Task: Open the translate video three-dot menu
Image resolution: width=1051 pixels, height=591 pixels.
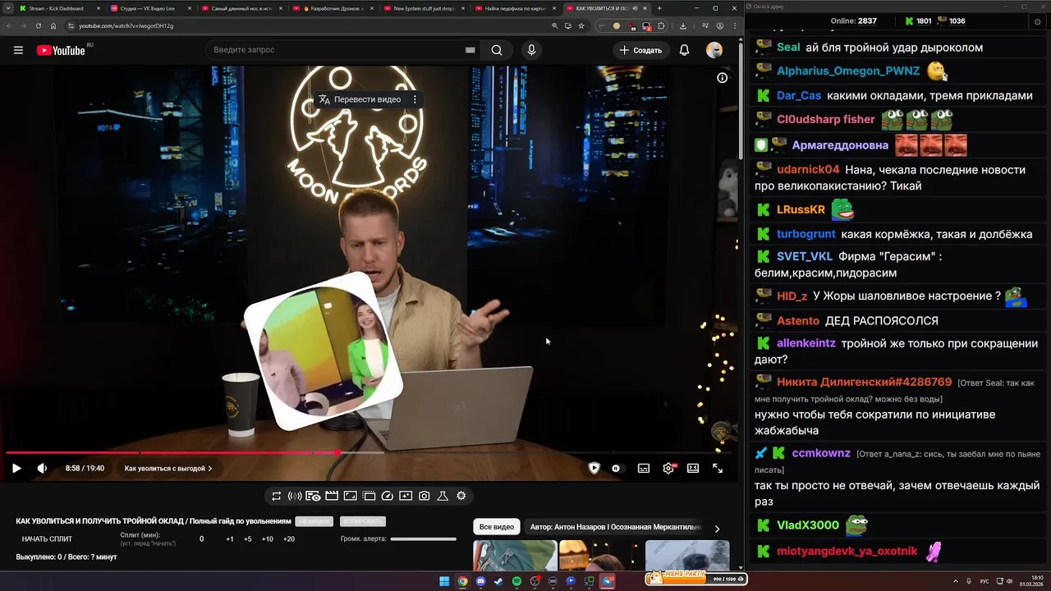Action: coord(415,99)
